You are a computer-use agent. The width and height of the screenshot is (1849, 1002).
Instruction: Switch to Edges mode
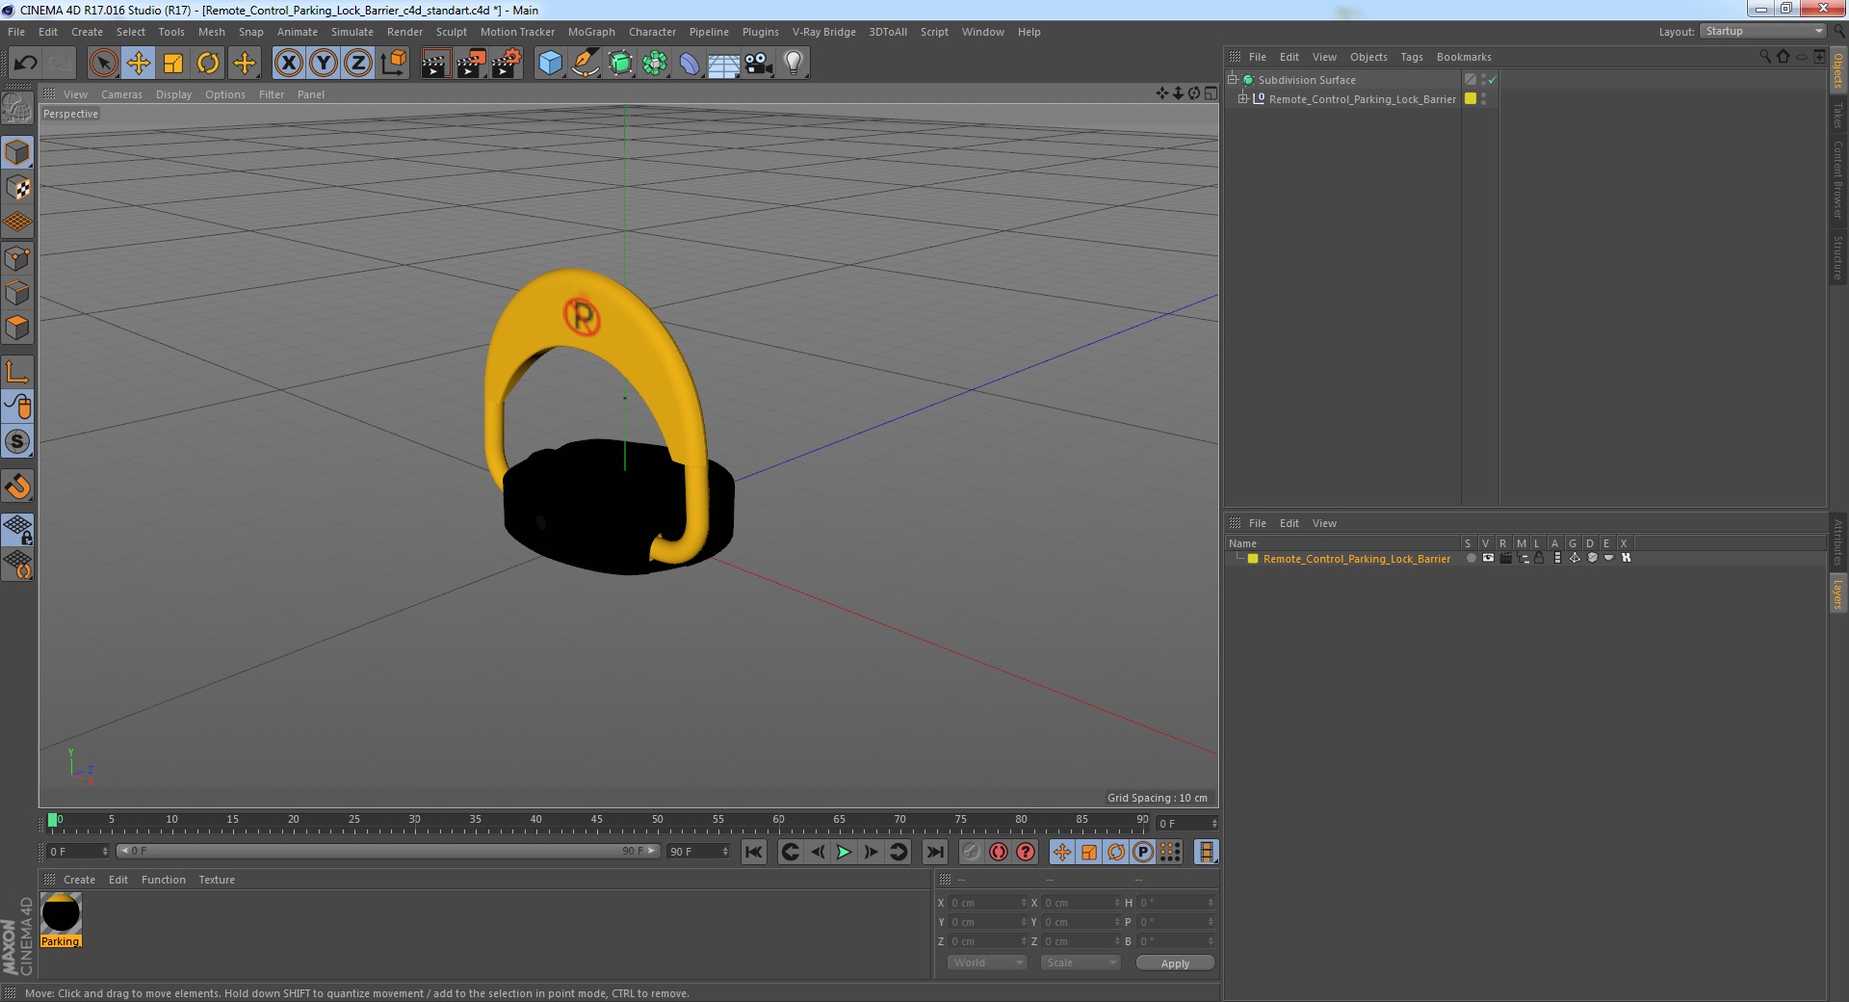17,293
